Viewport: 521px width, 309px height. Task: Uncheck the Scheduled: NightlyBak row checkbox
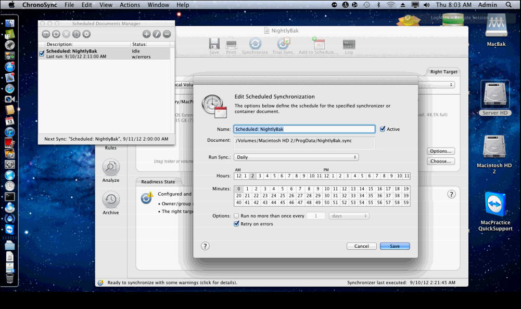coord(42,53)
